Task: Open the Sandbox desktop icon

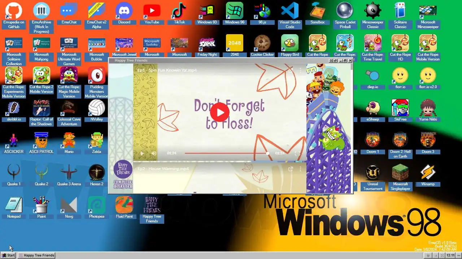Action: coord(318,13)
